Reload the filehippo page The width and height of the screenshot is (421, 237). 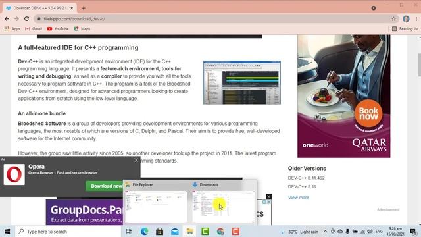point(26,19)
